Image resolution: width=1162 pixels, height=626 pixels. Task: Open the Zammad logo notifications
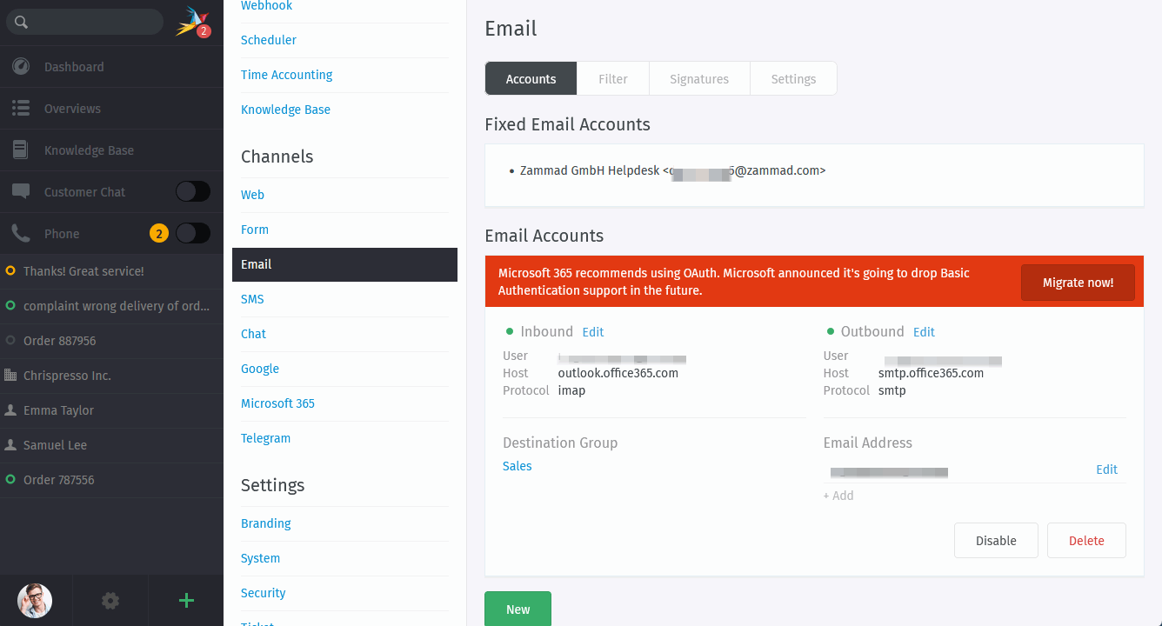[192, 22]
